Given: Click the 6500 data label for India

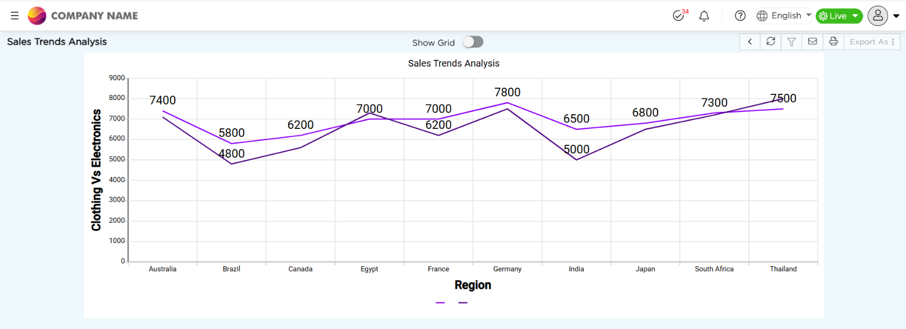Looking at the screenshot, I should click(x=576, y=119).
